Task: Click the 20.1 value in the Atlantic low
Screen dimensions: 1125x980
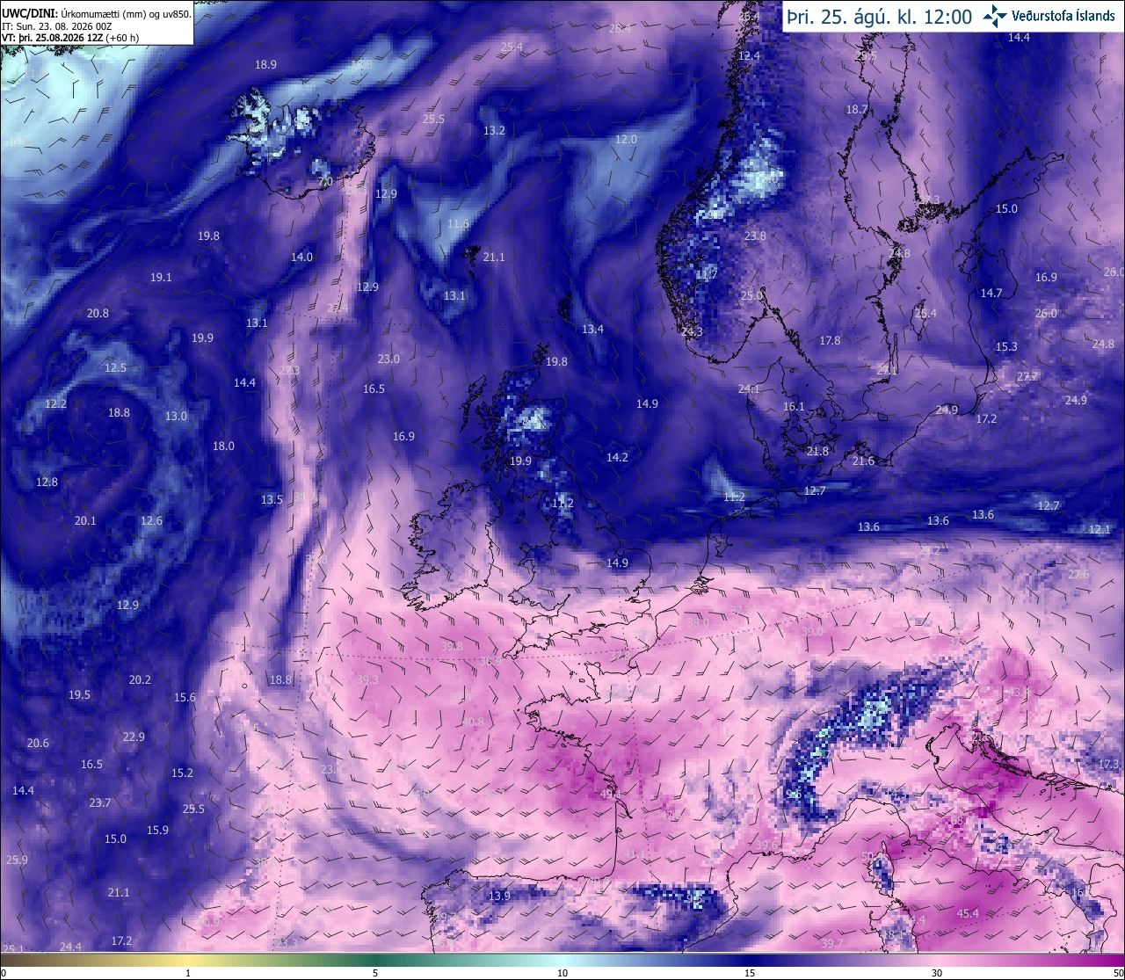Action: pos(85,521)
